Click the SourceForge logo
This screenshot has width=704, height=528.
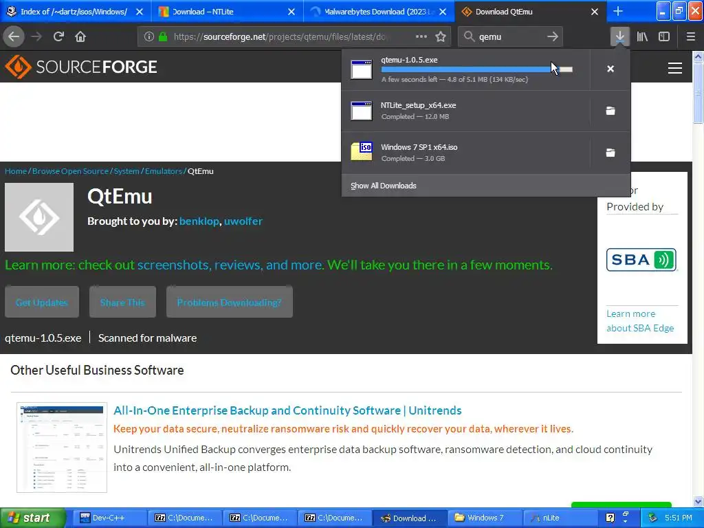[81, 67]
